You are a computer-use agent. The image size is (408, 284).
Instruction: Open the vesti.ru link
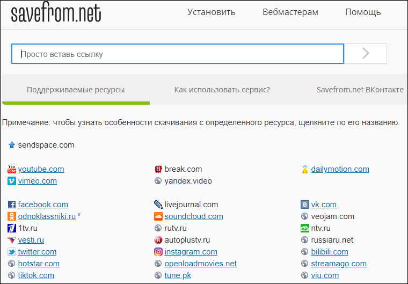[31, 240]
